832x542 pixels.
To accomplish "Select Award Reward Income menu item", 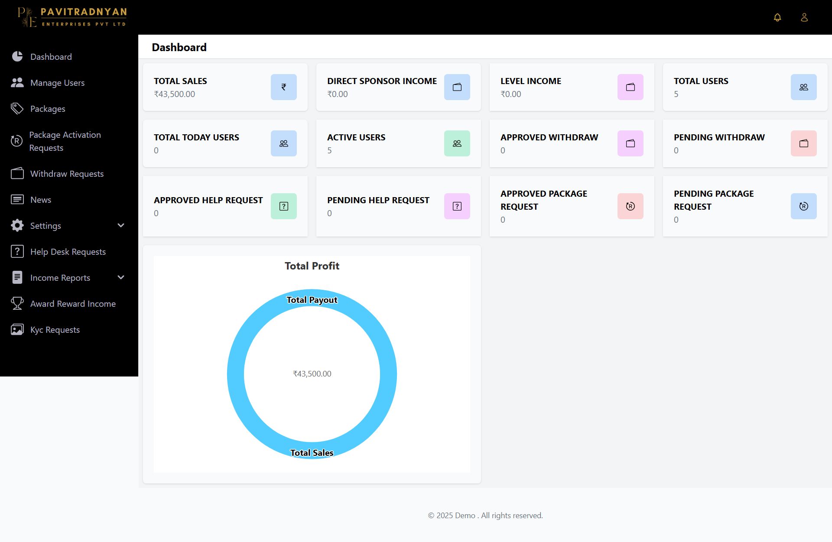I will point(73,304).
